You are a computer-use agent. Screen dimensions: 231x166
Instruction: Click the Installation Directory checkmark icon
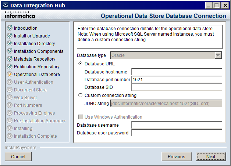(10, 43)
